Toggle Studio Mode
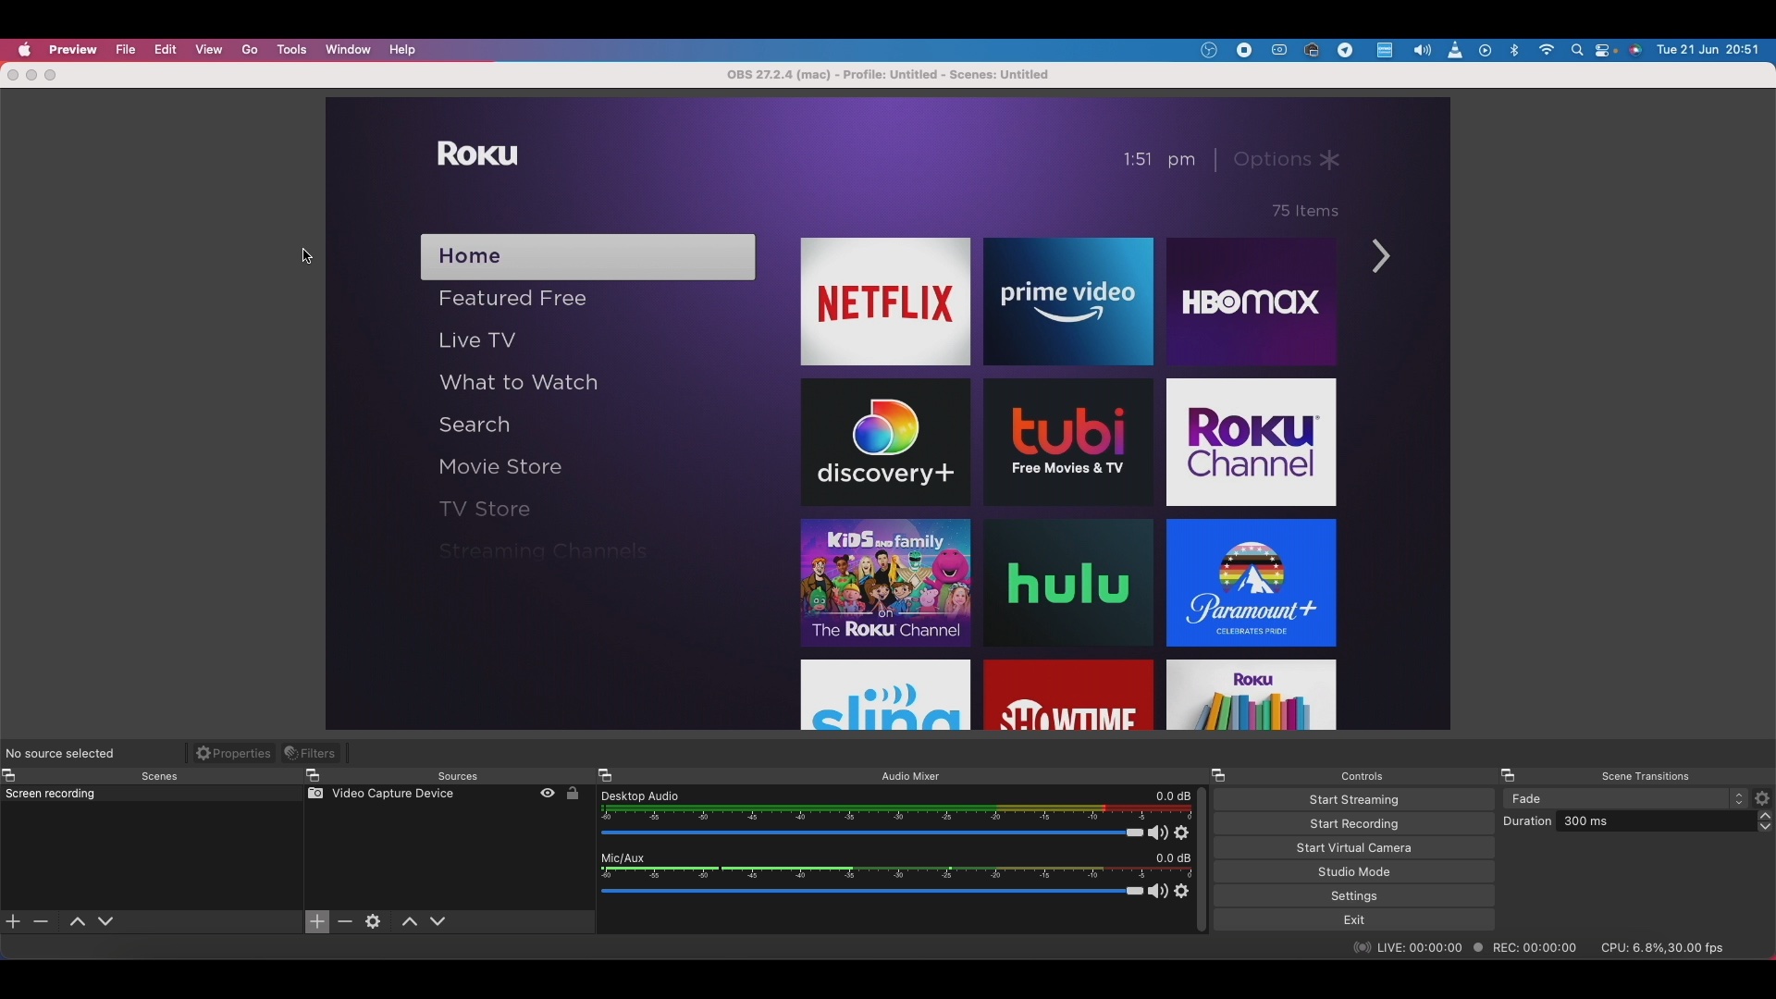This screenshot has width=1776, height=999. coord(1354,872)
